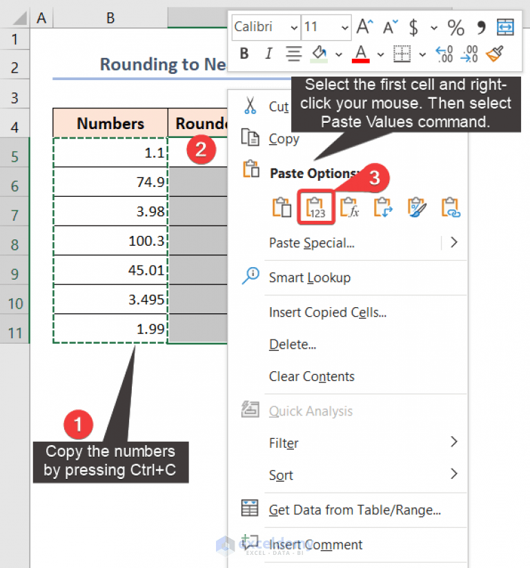The image size is (530, 568).
Task: Open the Font Color dropdown arrow
Action: [x=380, y=55]
